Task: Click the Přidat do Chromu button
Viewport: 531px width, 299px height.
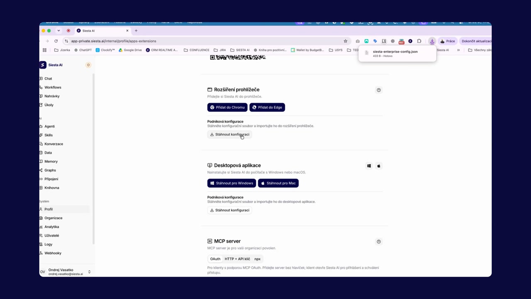Action: 227,107
